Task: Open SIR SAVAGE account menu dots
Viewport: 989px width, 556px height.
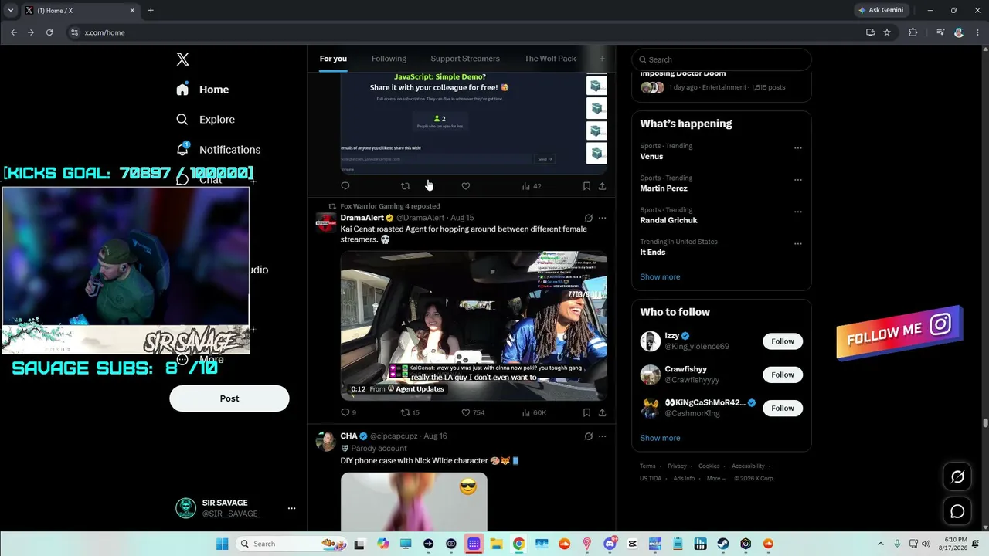Action: pyautogui.click(x=291, y=508)
